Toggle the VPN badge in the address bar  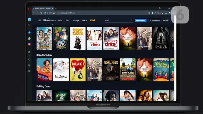click(51, 13)
